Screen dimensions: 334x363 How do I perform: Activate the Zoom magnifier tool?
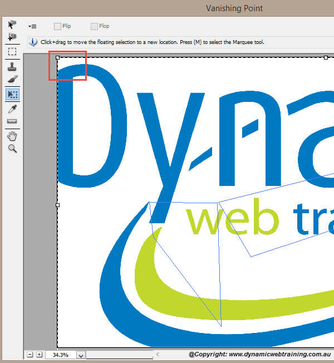tap(12, 149)
